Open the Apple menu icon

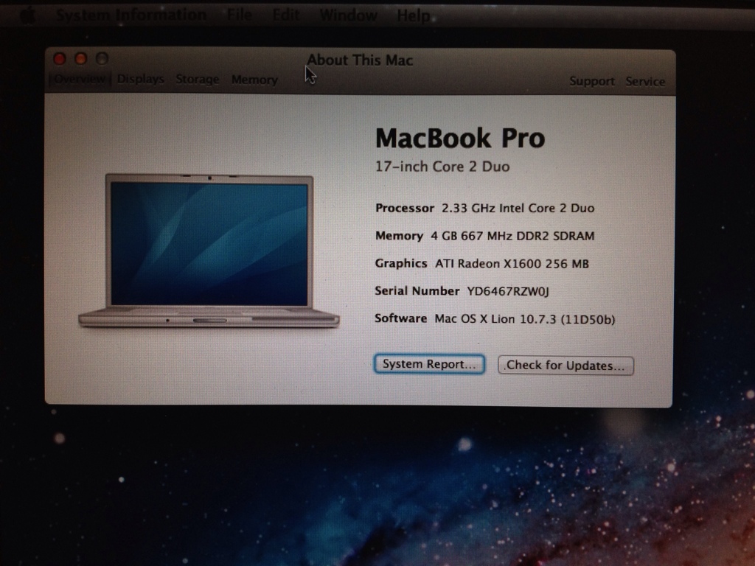point(27,15)
